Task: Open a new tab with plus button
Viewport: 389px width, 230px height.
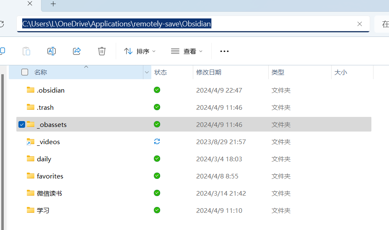Action: [53, 4]
